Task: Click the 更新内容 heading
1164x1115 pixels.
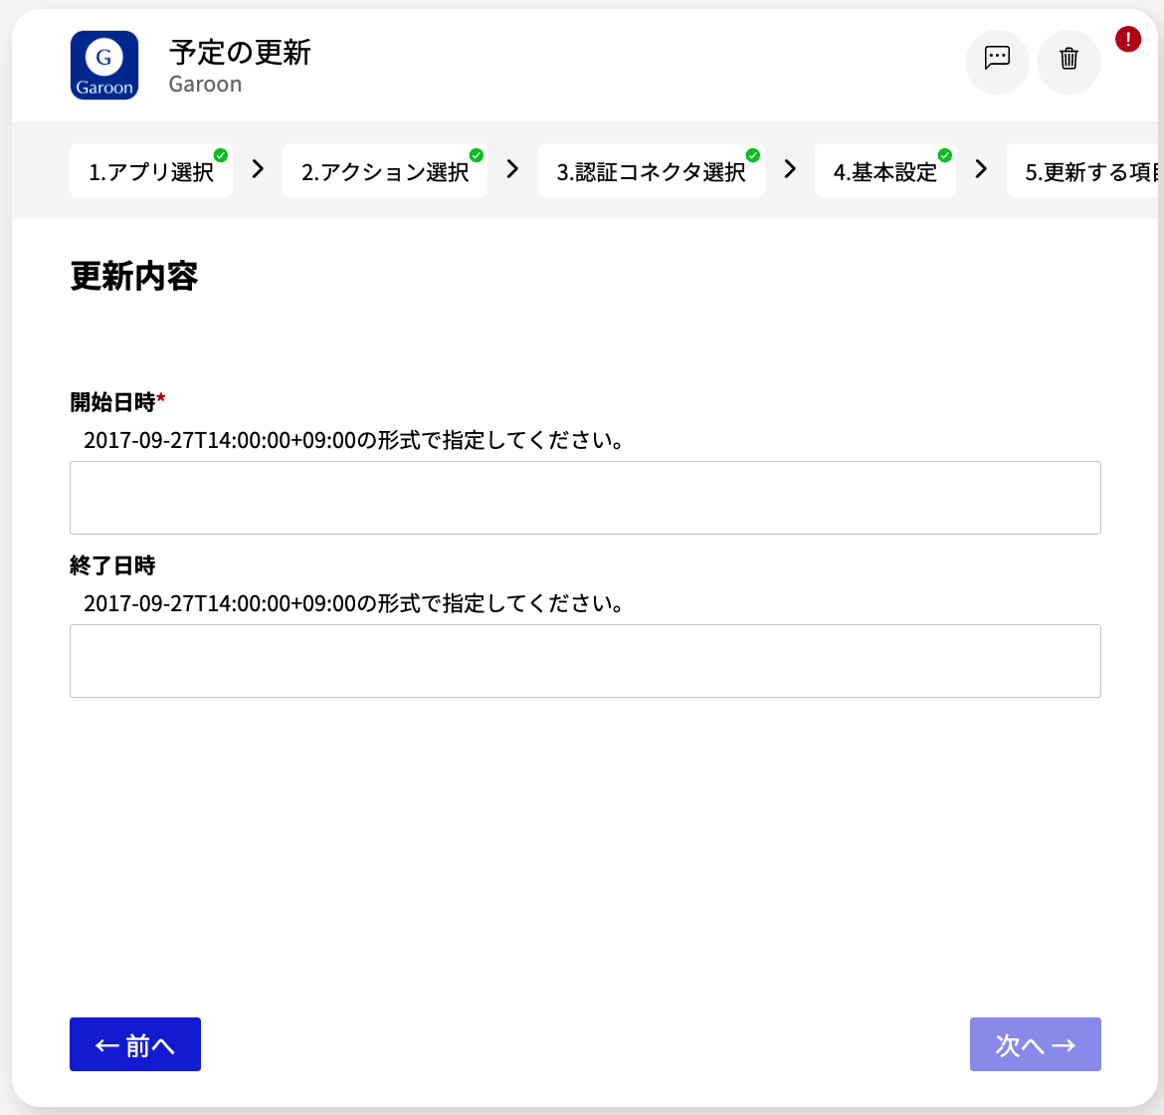Action: [x=133, y=277]
